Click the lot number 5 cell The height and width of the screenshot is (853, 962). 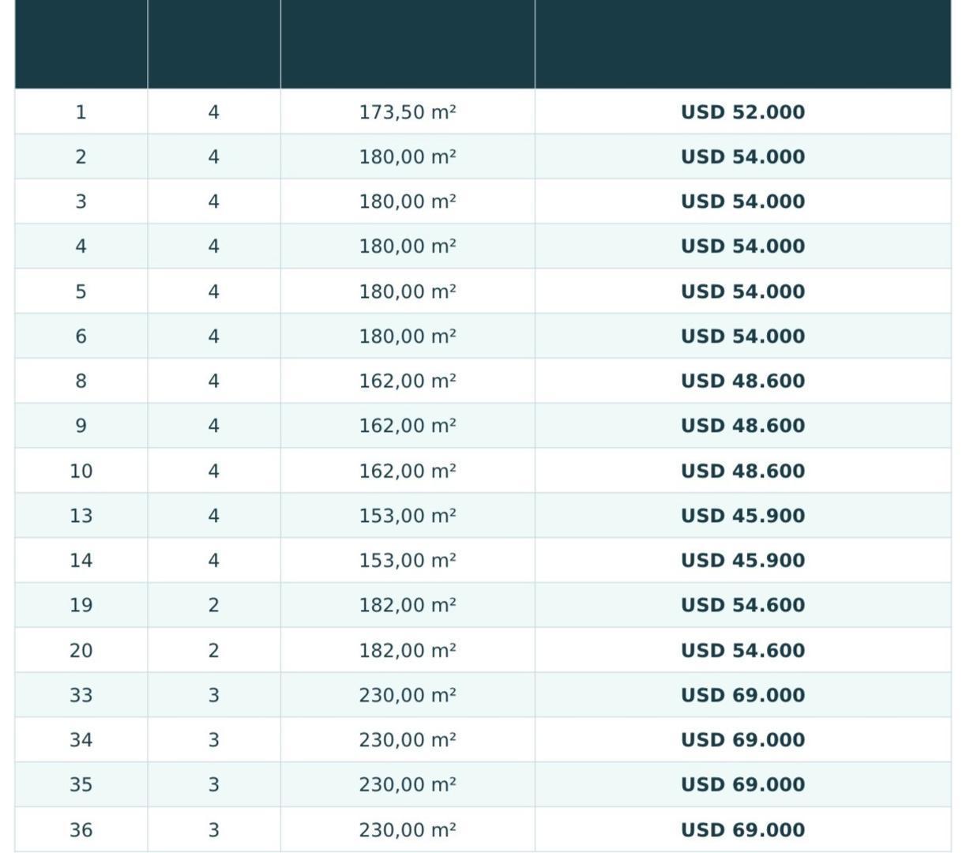pos(81,292)
